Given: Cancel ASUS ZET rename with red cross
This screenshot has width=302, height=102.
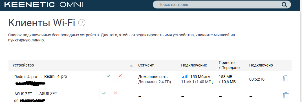Looking at the screenshot, I should (116, 93).
